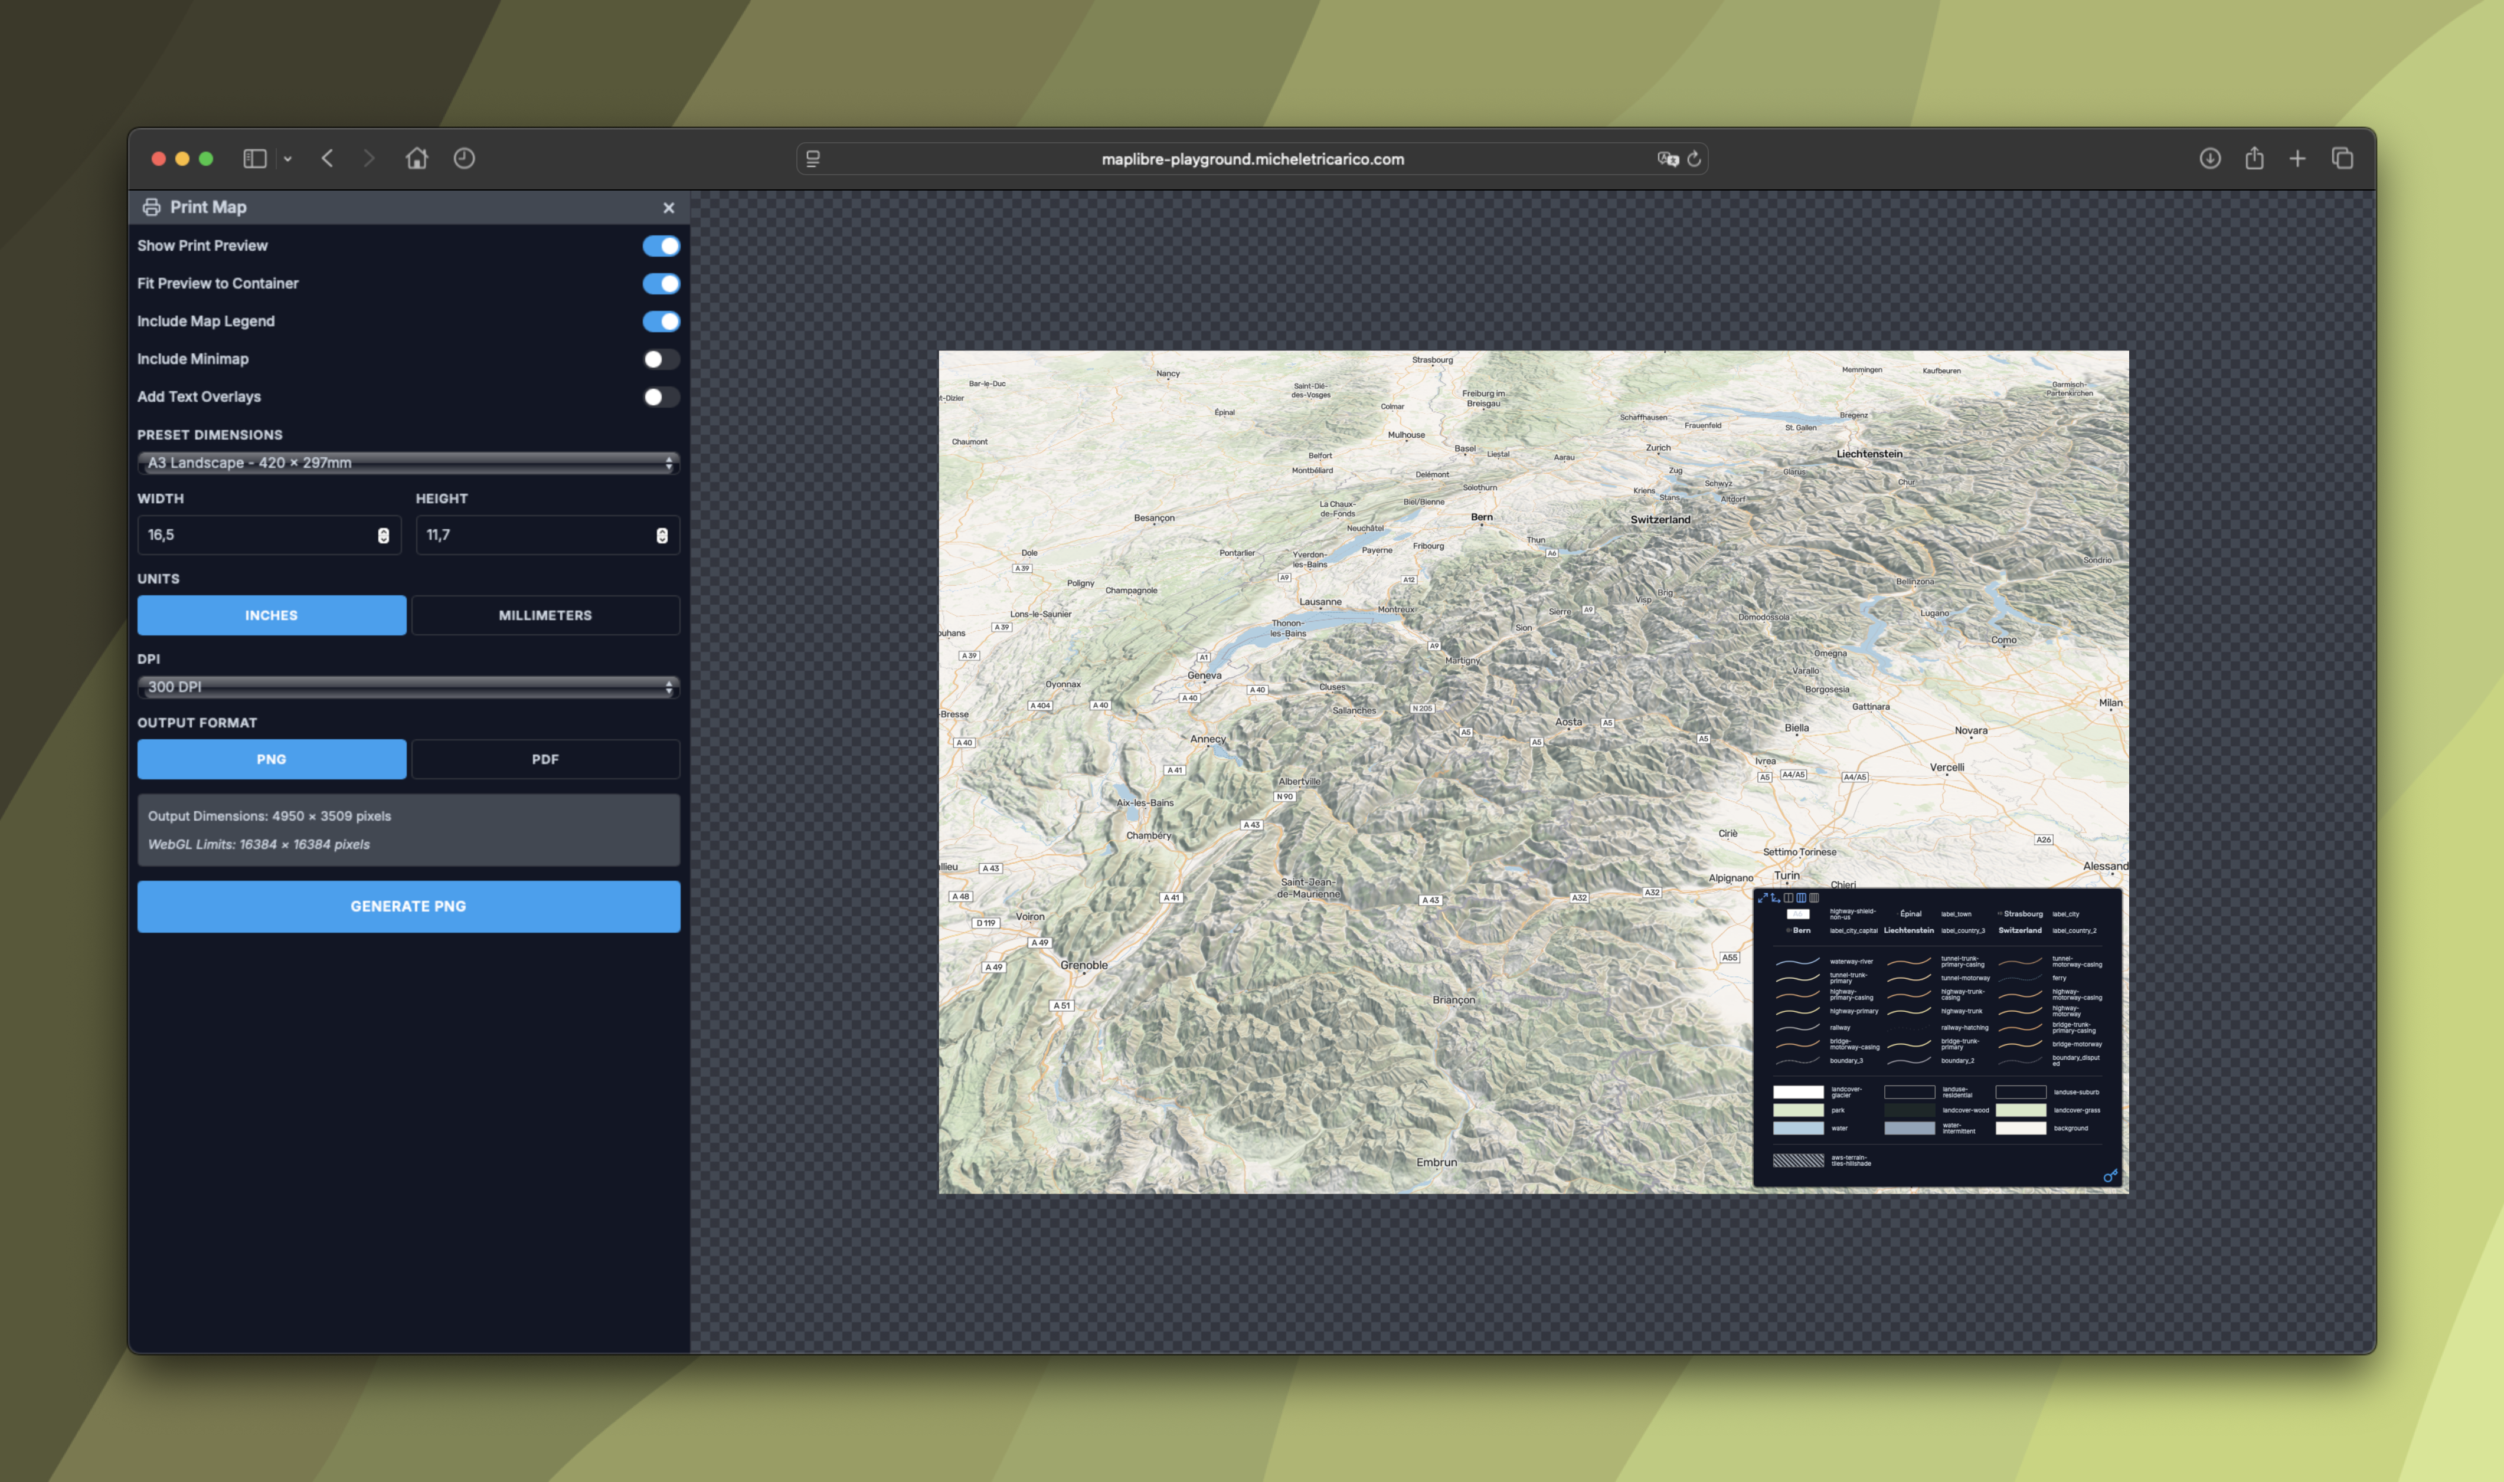Expand the legend using the diagonal resize arrows icon

(x=1764, y=898)
